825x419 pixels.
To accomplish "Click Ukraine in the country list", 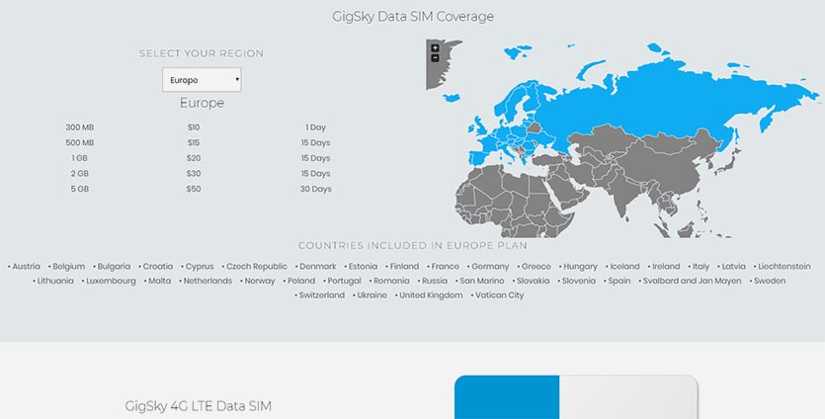I will 371,294.
